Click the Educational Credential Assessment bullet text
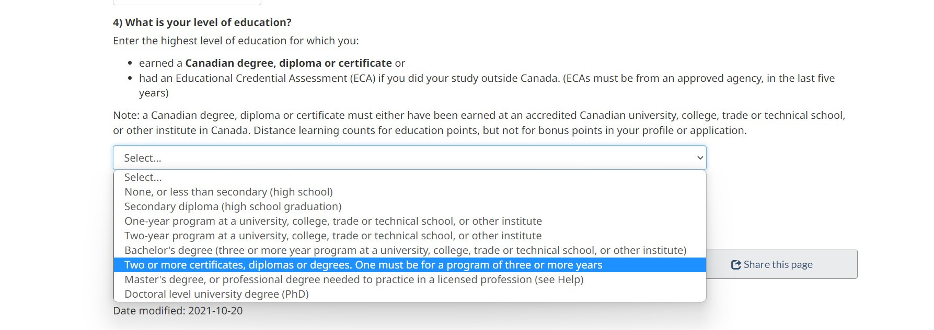Viewport: 934px width, 330px height. [x=486, y=79]
